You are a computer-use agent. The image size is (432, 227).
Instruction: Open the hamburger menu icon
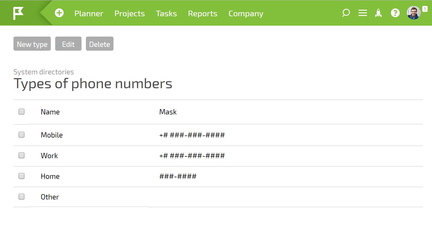(x=363, y=13)
